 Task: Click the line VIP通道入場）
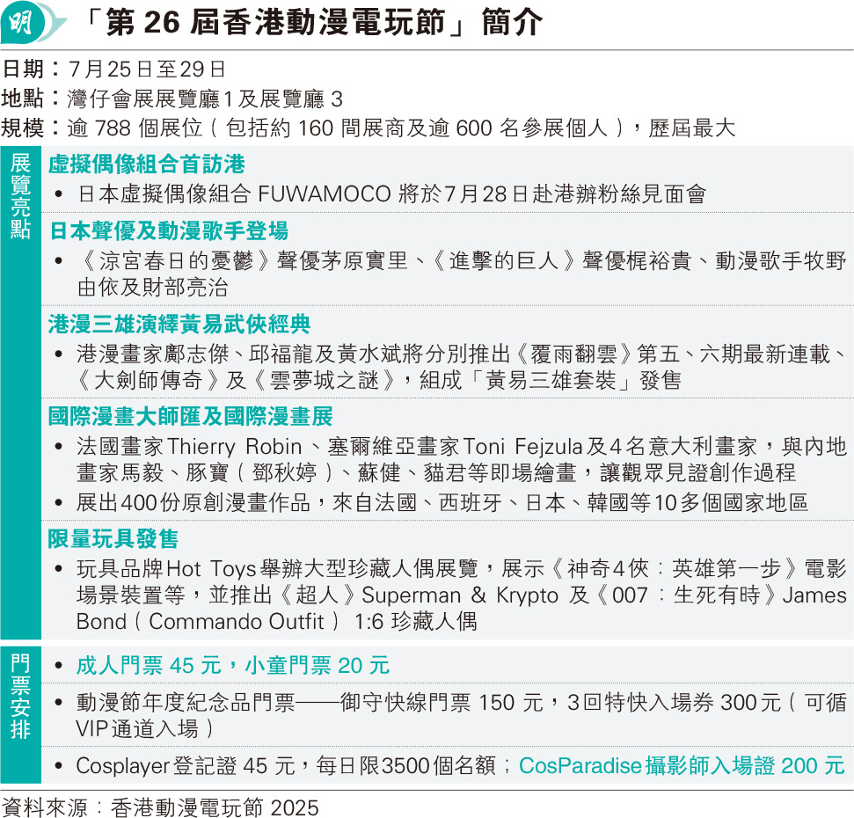click(145, 728)
